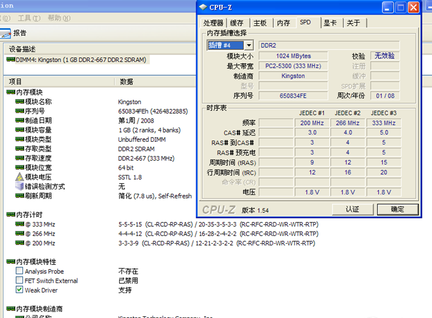Click the 内存计时 section chip icon
Image resolution: width=432 pixels, height=318 pixels.
(10, 214)
